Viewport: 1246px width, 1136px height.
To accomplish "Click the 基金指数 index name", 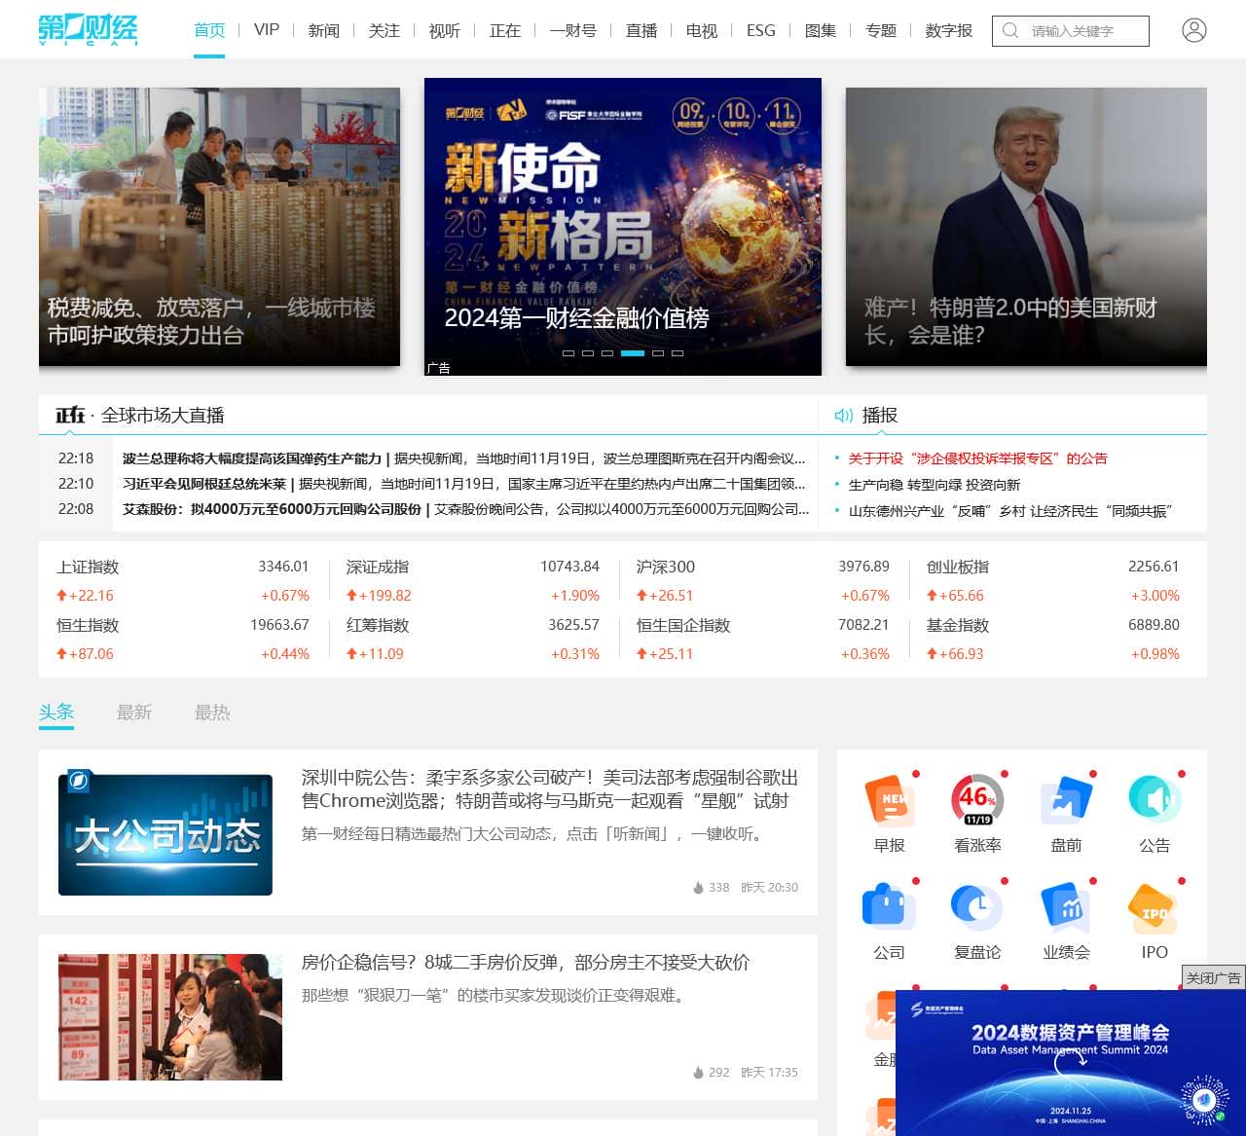I will [958, 625].
